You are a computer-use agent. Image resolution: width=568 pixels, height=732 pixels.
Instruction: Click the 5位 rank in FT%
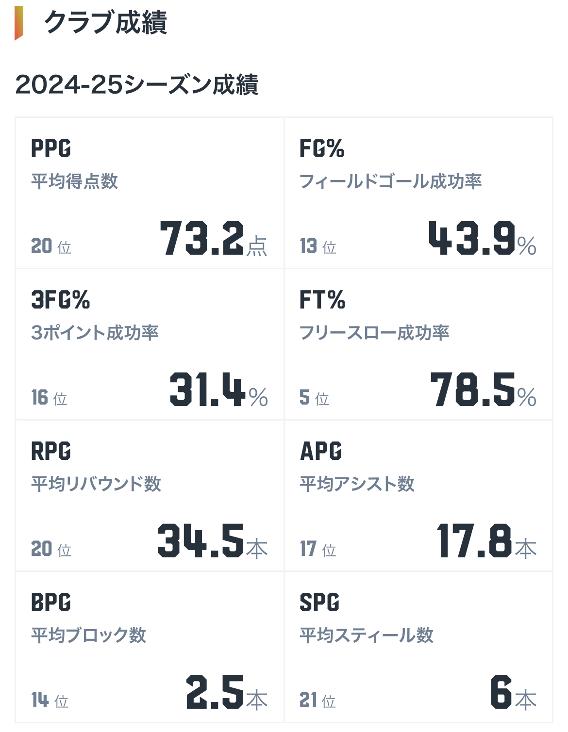(x=314, y=398)
